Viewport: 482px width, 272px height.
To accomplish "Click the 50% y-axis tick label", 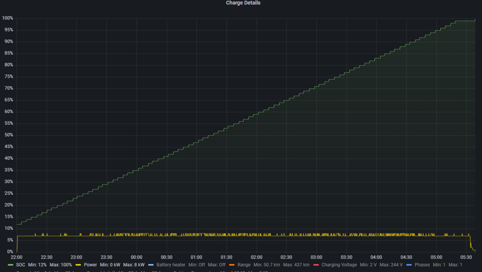I will click(x=8, y=135).
